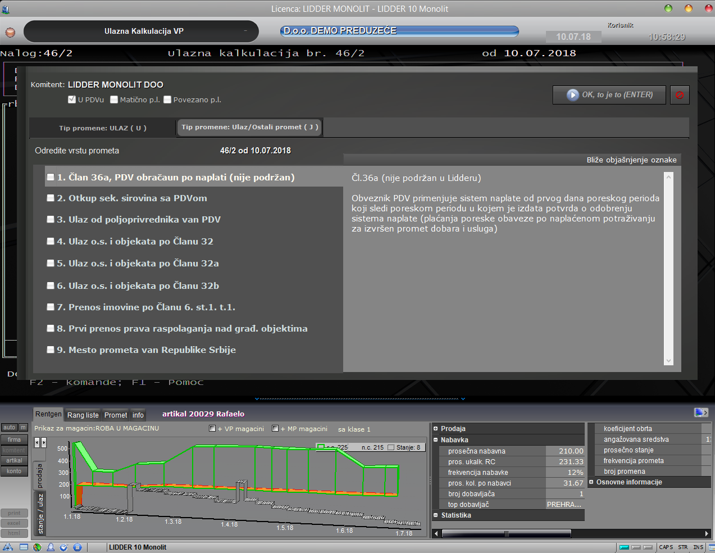Expand the Prodaja section
The width and height of the screenshot is (715, 553).
436,428
